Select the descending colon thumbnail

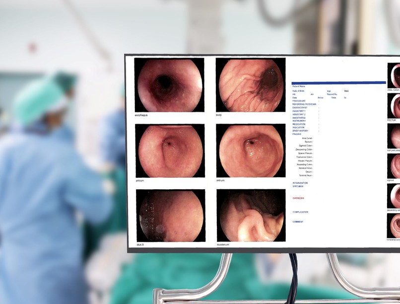[x=394, y=196]
